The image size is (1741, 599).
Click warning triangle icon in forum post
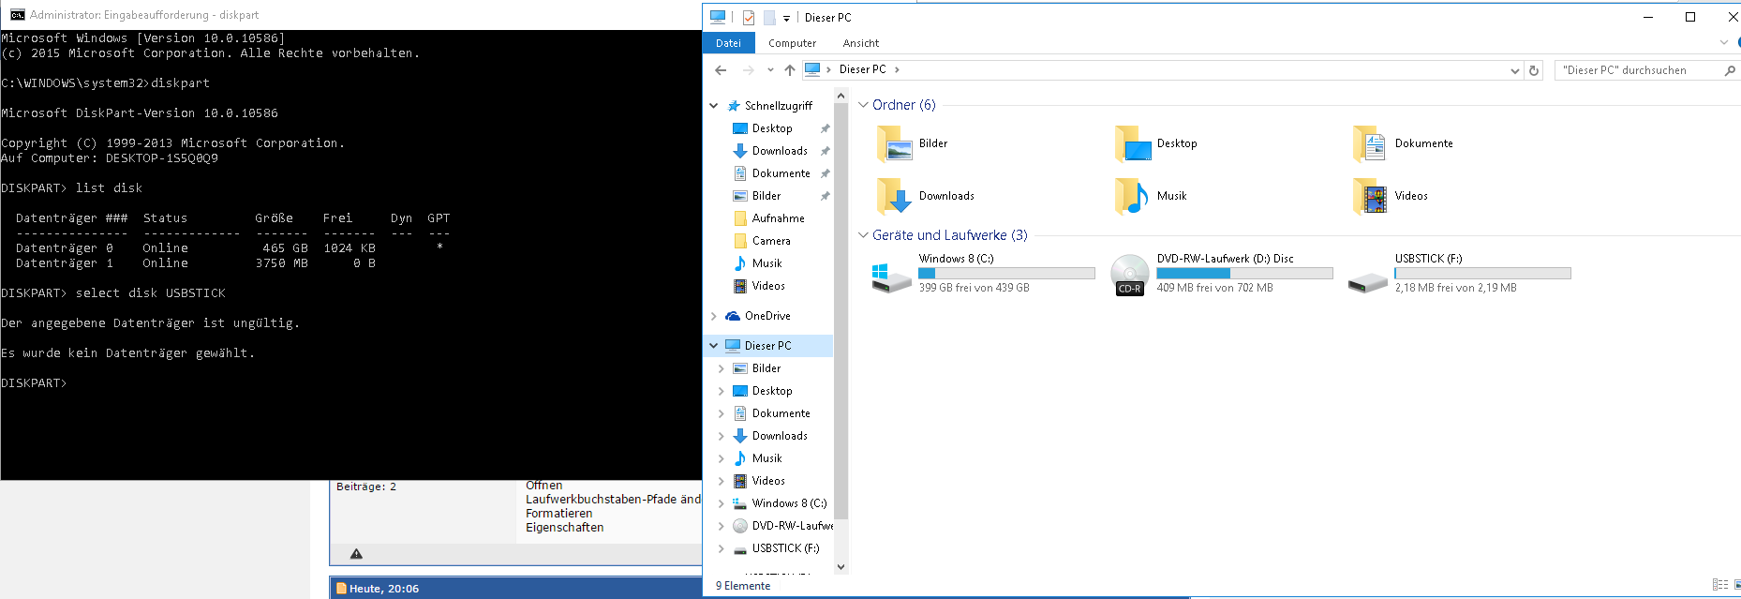tap(356, 554)
